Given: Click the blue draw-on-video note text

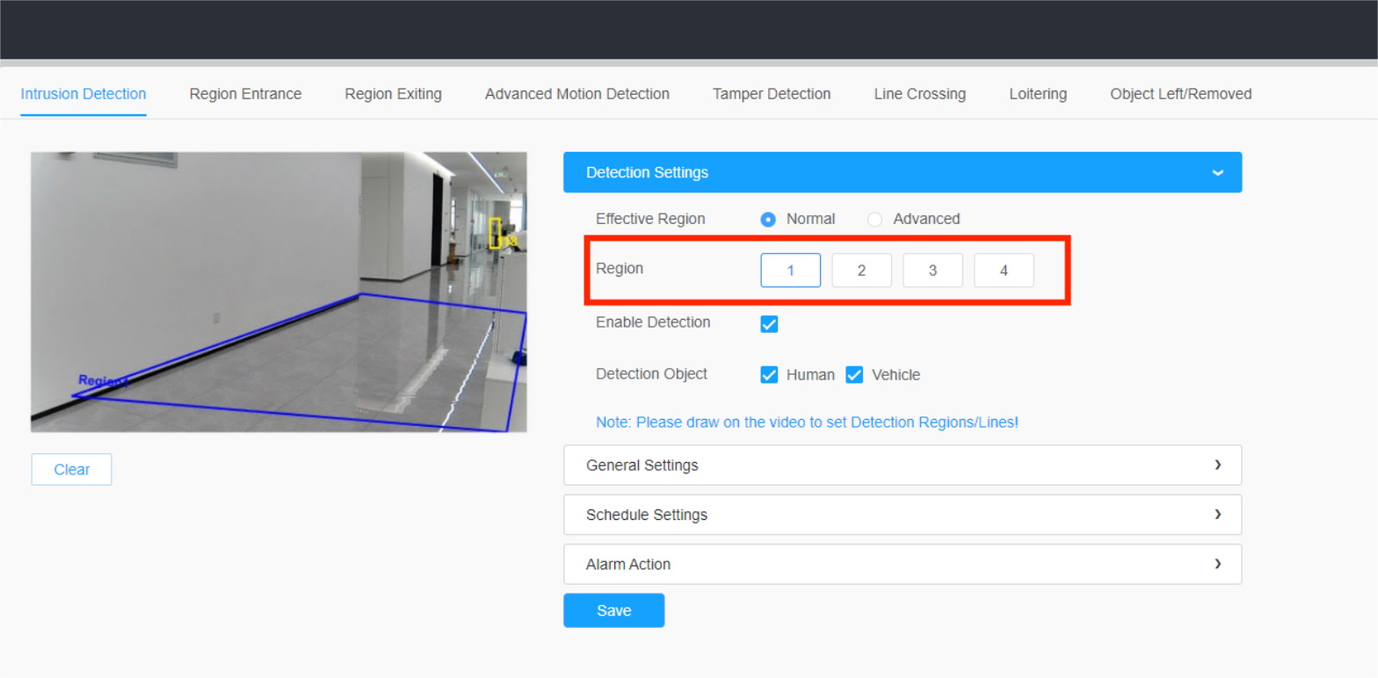Looking at the screenshot, I should (x=807, y=422).
